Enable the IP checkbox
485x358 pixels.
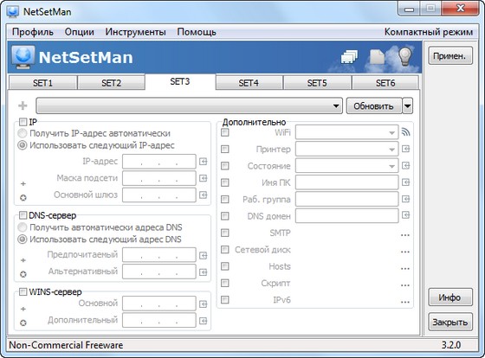tap(23, 122)
